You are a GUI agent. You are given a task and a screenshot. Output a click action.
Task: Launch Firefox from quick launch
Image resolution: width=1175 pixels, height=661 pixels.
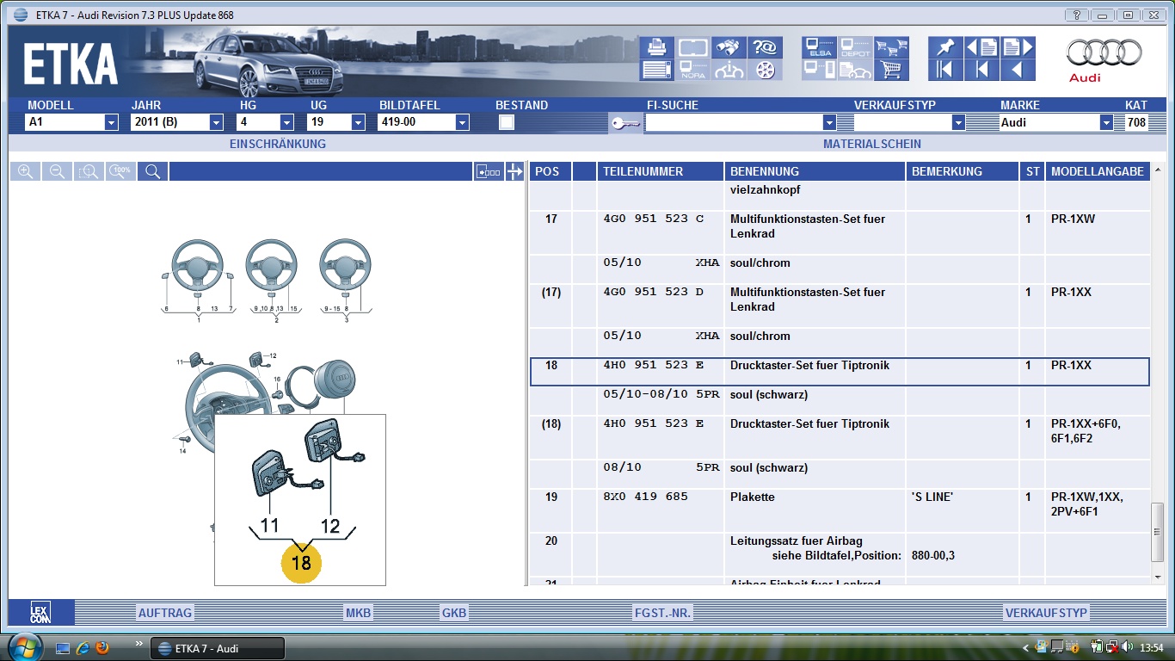[x=102, y=647]
